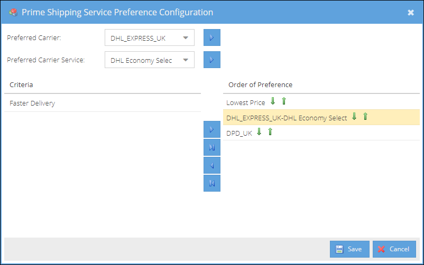Add the Preferred Carrier Service to preferences
Viewport: 424px width, 265px height.
(x=211, y=60)
